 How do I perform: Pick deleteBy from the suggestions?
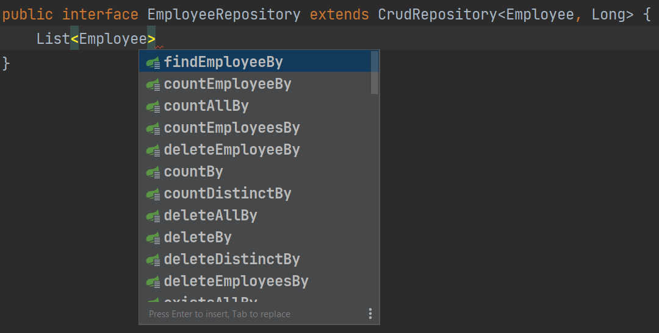pos(198,237)
